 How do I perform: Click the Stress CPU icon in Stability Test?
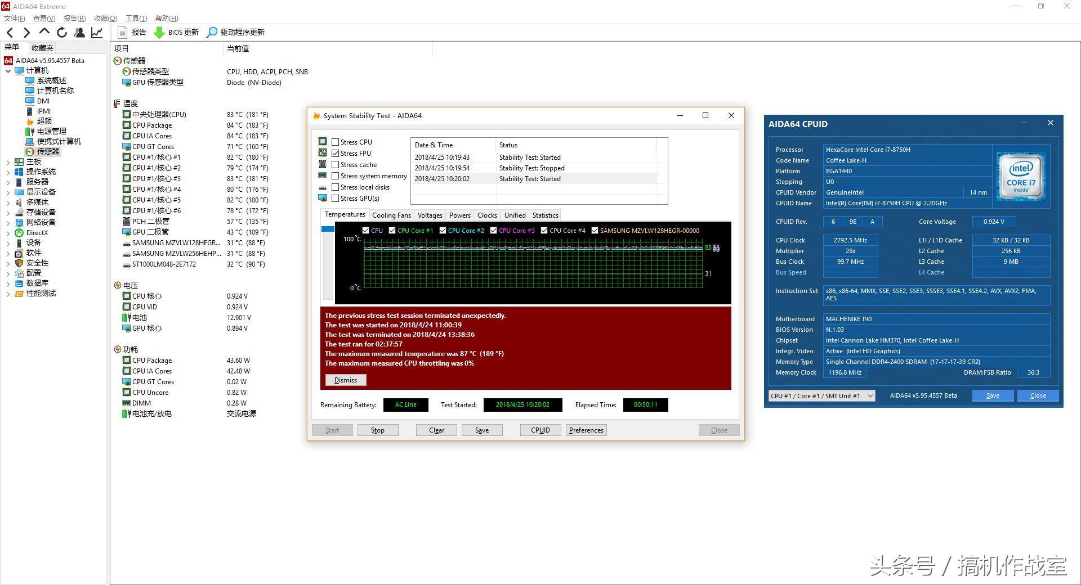pyautogui.click(x=323, y=141)
